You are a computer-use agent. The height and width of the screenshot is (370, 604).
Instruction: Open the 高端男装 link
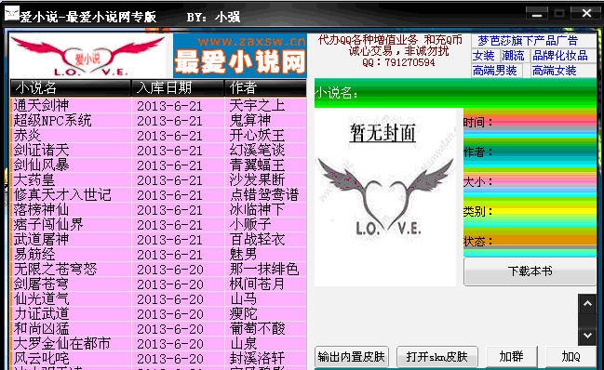494,71
